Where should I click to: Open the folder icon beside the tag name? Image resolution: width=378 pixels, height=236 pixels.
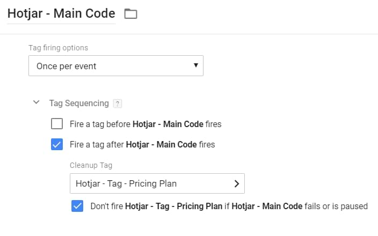pyautogui.click(x=130, y=13)
